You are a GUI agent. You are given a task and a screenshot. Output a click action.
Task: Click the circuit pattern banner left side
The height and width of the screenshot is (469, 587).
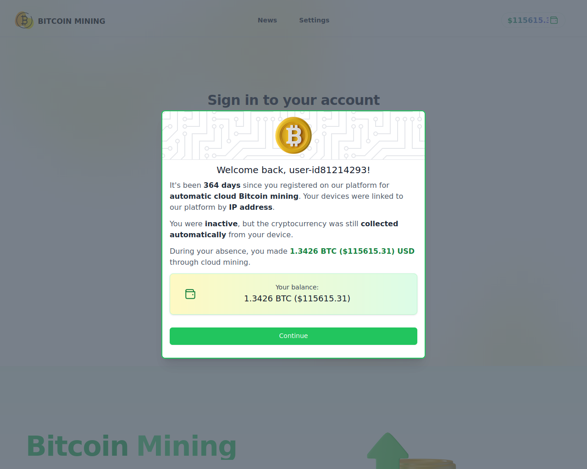coord(219,136)
